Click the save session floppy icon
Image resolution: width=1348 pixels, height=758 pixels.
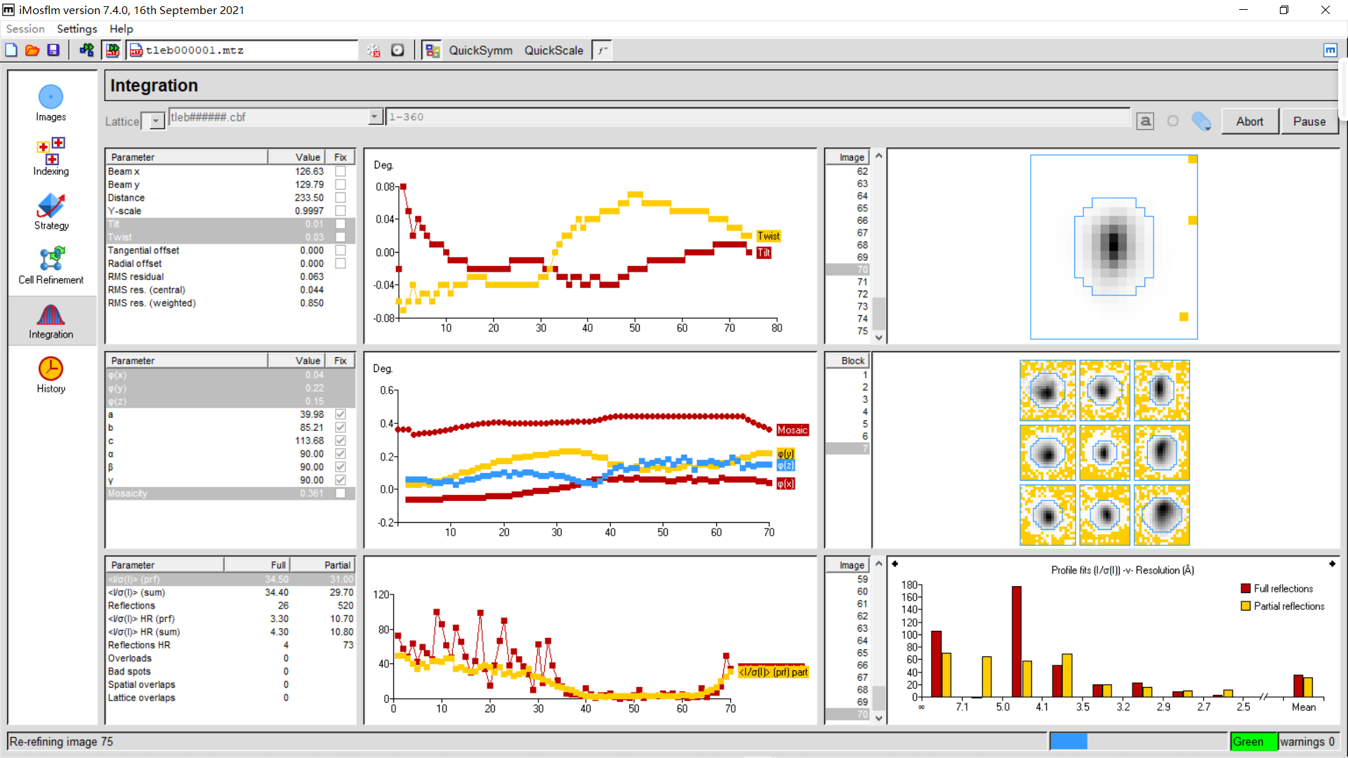pyautogui.click(x=53, y=50)
